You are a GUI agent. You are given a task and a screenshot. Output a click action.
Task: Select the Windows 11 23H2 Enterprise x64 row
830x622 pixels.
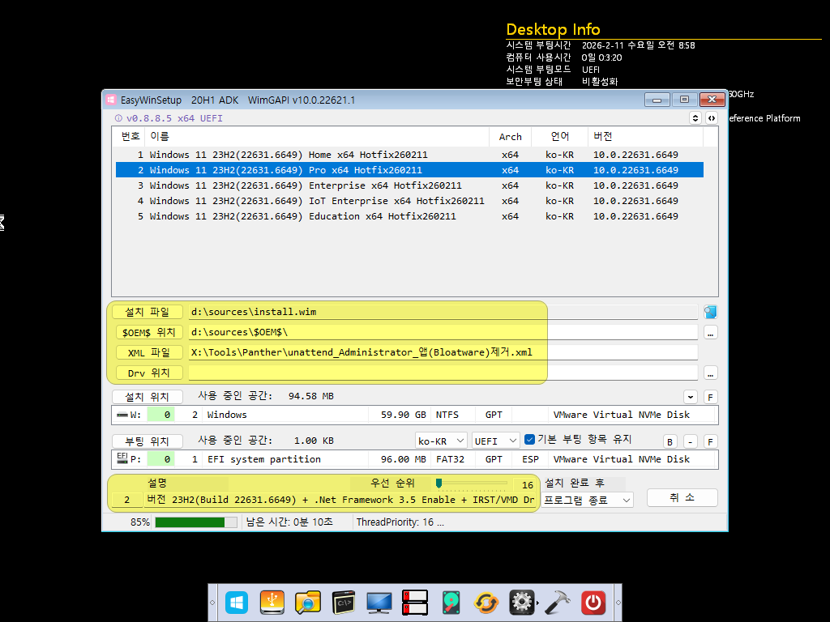click(409, 185)
